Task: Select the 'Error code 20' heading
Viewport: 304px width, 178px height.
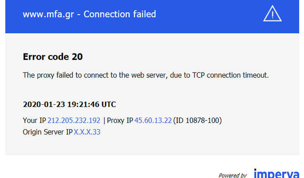Action: [x=53, y=57]
